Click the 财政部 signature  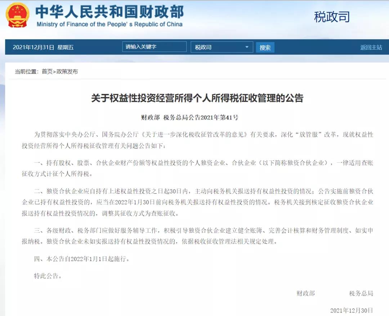pos(306,293)
